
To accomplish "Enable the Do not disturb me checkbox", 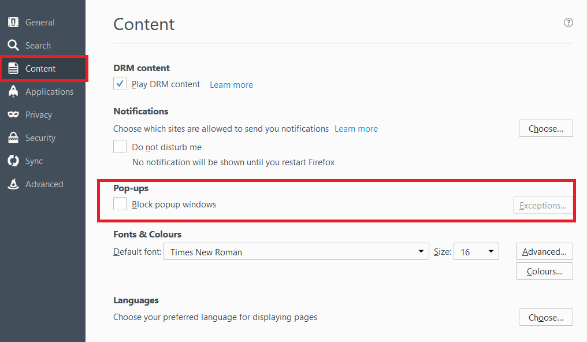I will [120, 146].
